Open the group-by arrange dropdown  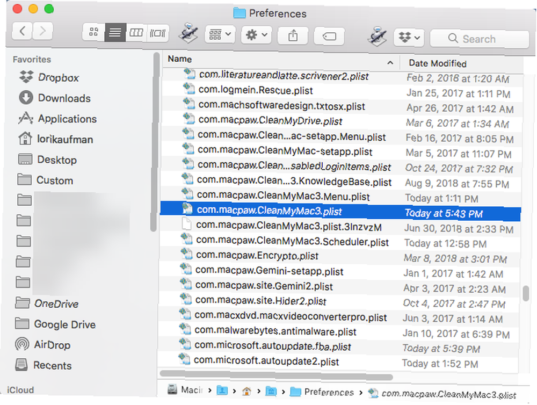click(x=220, y=34)
